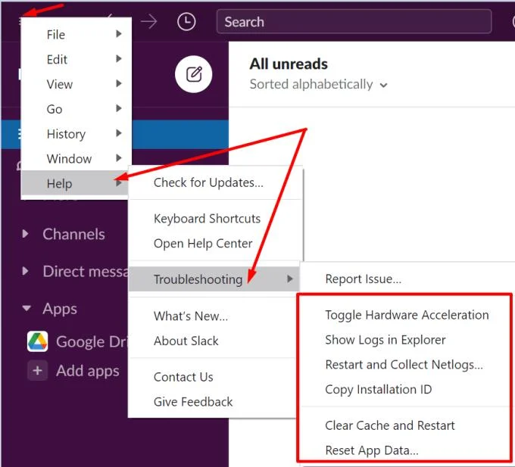Select Toggle Hardware Acceleration
This screenshot has height=467, width=515.
coord(407,315)
